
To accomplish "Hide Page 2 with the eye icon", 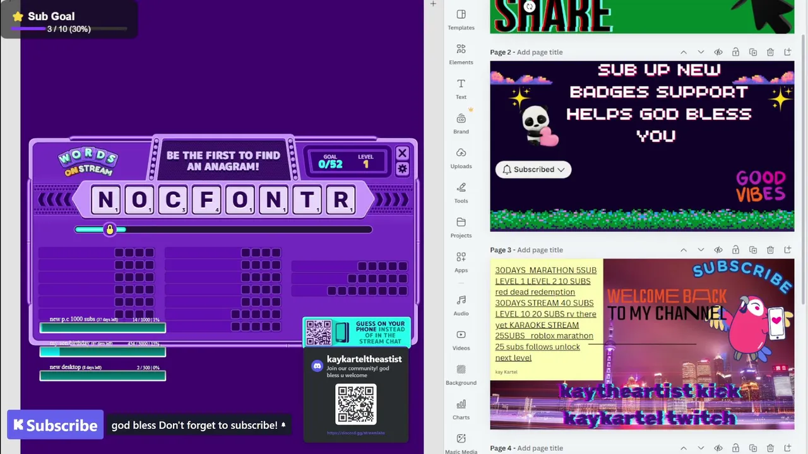I will tap(718, 52).
